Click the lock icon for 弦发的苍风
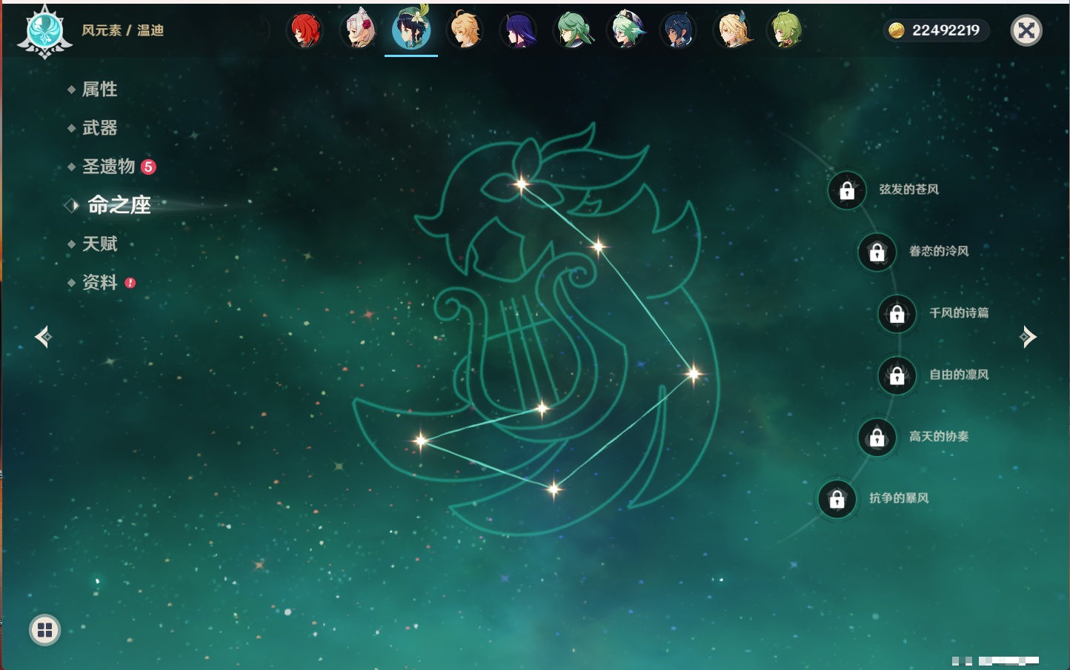The height and width of the screenshot is (670, 1070). pos(847,191)
